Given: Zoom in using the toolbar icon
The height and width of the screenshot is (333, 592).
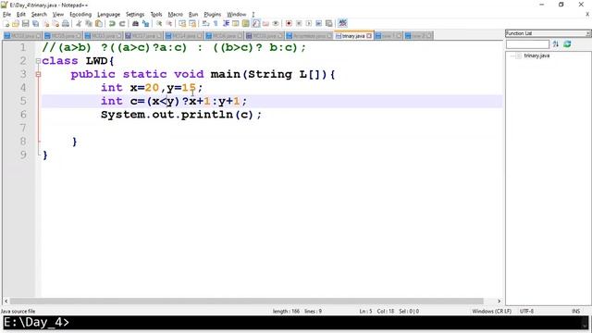Looking at the screenshot, I should (159, 23).
